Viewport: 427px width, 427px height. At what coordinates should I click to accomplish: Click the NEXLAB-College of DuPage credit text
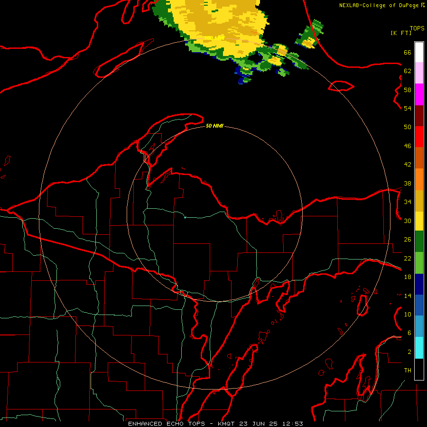click(379, 5)
